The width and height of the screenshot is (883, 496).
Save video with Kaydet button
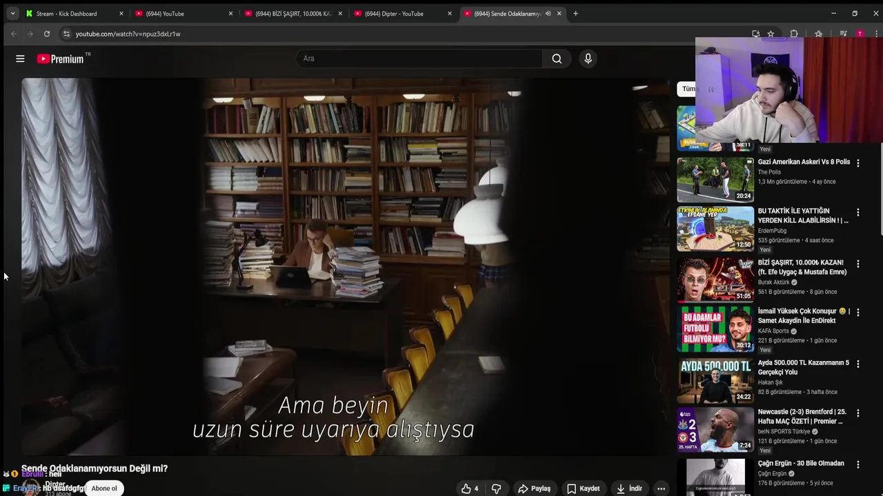tap(584, 488)
